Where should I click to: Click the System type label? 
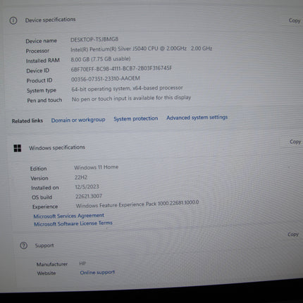pyautogui.click(x=42, y=90)
